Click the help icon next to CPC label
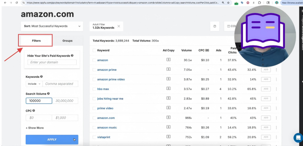 [x=34, y=111]
